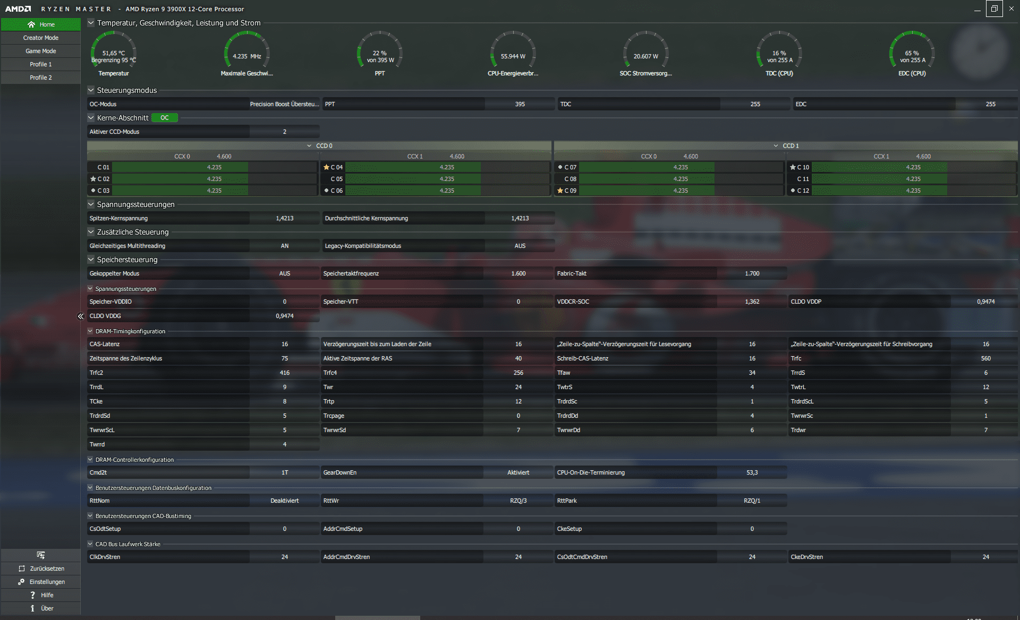Screen dimensions: 1020x620
Task: Collapse the CAD Bus Laufwerk Stärke subsection
Action: coord(90,544)
